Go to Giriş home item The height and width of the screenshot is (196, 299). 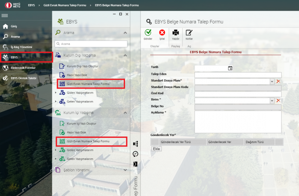click(26, 26)
